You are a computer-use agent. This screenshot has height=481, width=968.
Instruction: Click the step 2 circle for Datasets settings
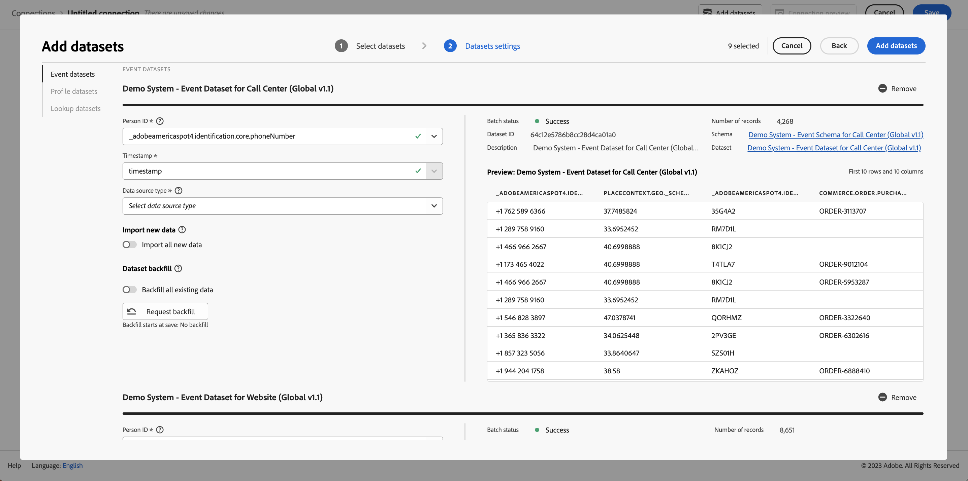point(450,46)
